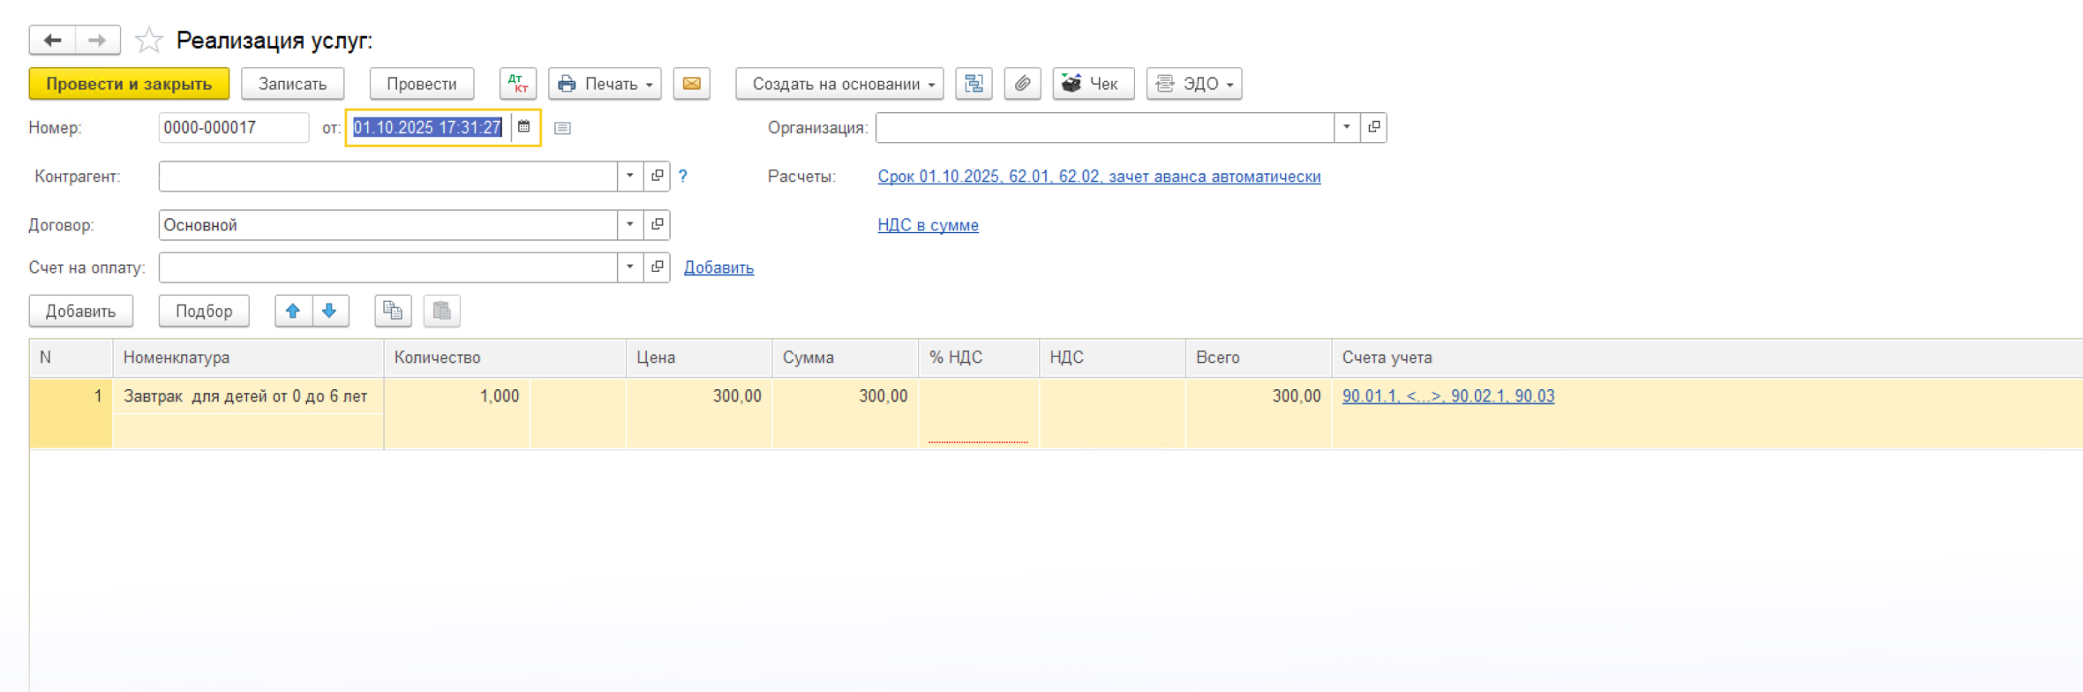Click Провести и закрыть button

point(129,84)
